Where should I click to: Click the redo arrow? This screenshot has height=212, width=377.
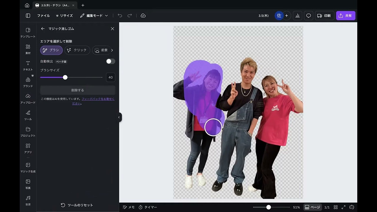(x=130, y=16)
